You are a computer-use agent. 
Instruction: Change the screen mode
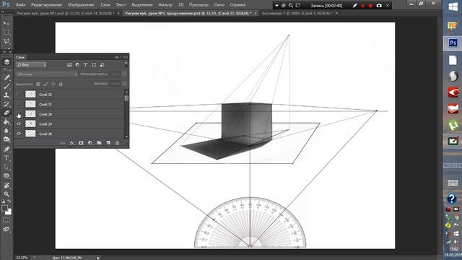[x=6, y=229]
